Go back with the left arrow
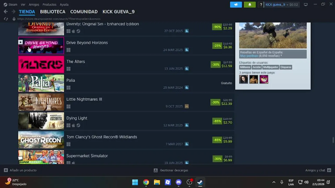This screenshot has width=335, height=188. point(5,12)
